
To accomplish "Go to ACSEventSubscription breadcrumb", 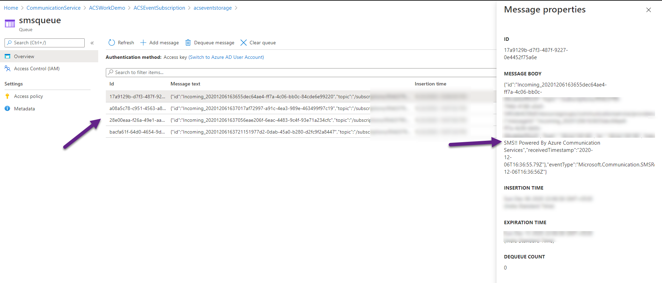I will (159, 8).
